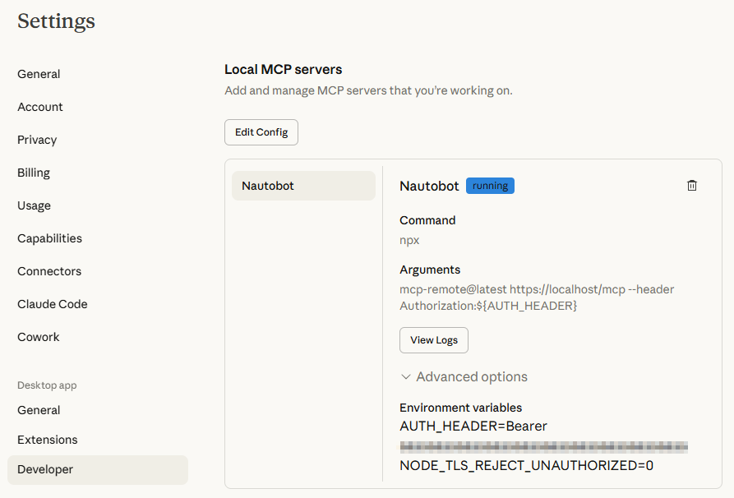Open the Privacy section
The height and width of the screenshot is (498, 734).
pos(36,140)
